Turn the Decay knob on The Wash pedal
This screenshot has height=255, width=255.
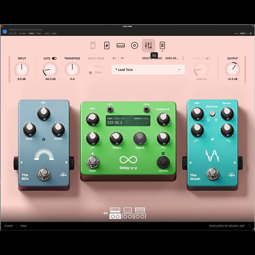(x=227, y=114)
